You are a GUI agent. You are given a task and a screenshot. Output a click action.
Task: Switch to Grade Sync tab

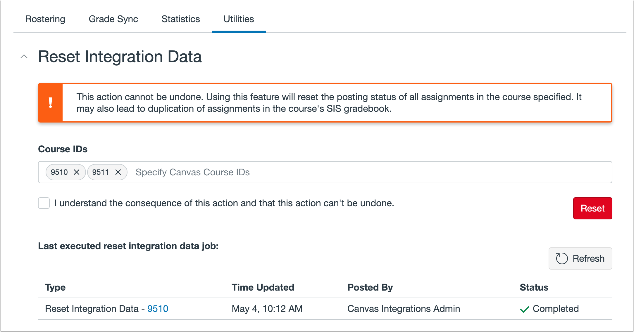click(113, 19)
